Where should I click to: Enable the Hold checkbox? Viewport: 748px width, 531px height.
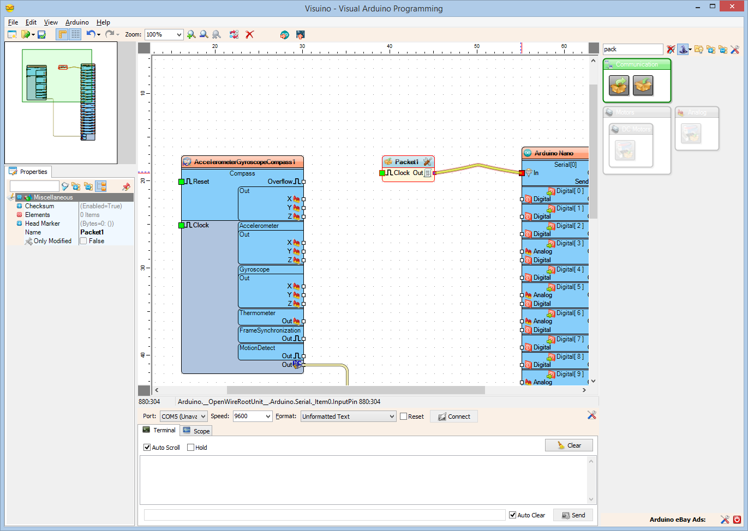coord(190,448)
